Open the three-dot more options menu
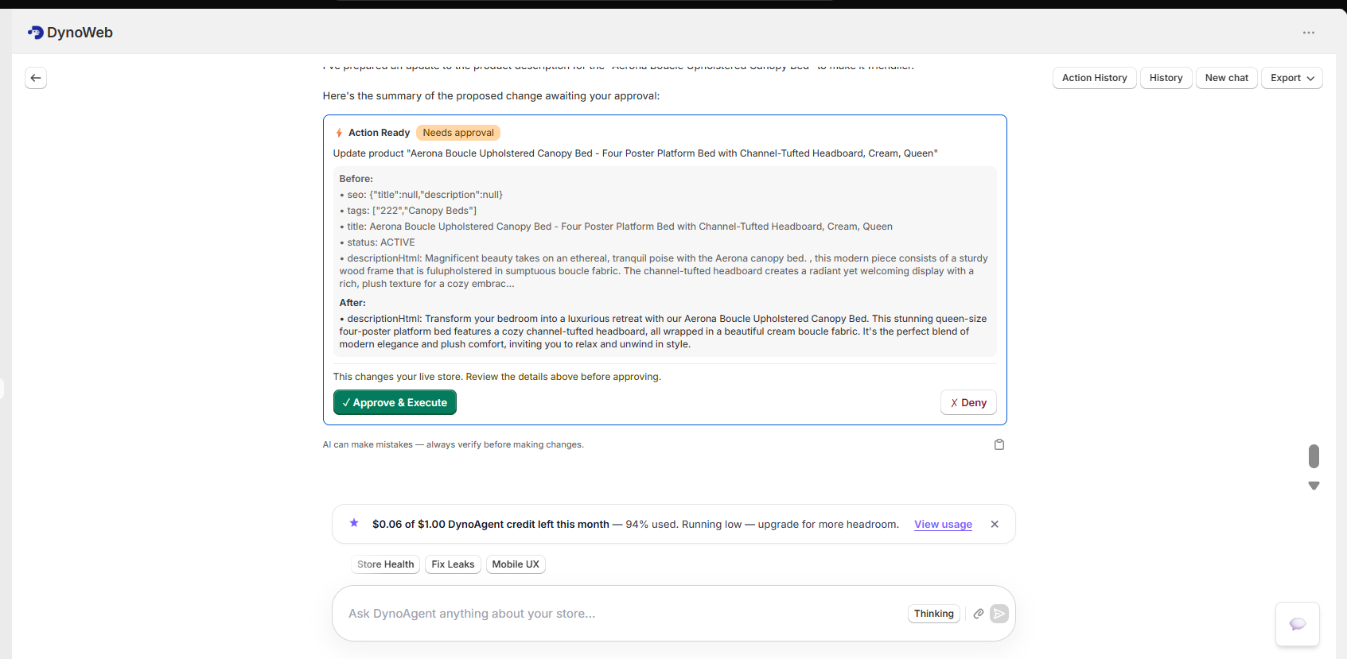The height and width of the screenshot is (659, 1347). [1309, 33]
